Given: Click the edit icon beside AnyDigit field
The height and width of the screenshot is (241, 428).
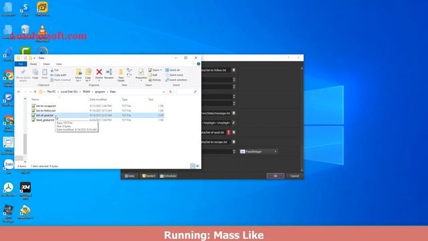Looking at the screenshot, I should click(233, 123).
